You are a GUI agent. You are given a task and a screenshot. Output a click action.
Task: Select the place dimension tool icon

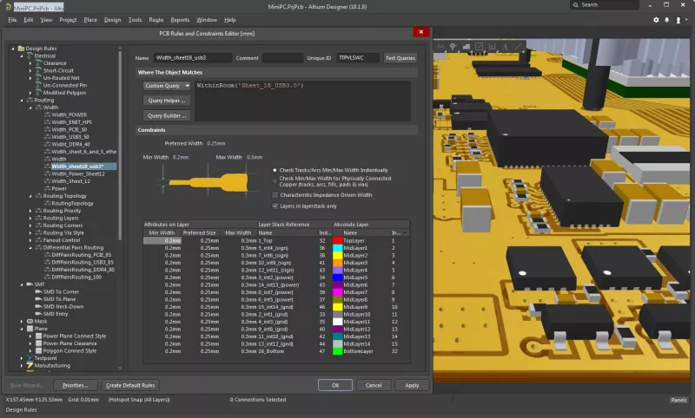click(492, 47)
